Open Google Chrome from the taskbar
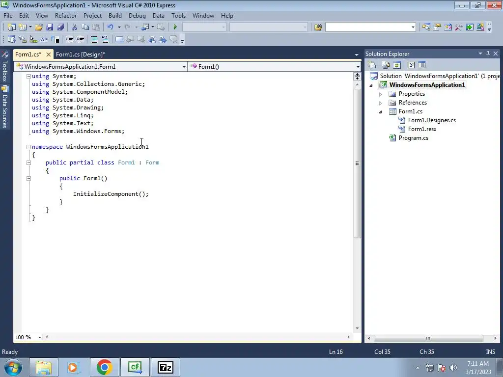 (104, 367)
